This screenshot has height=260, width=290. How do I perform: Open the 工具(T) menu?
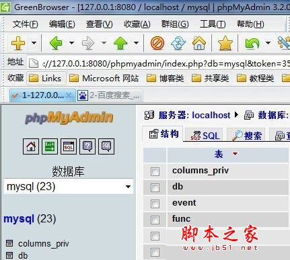click(x=213, y=24)
